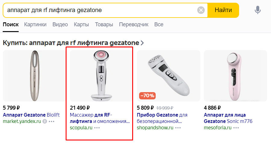Switch to the Видео tab

coord(60,24)
